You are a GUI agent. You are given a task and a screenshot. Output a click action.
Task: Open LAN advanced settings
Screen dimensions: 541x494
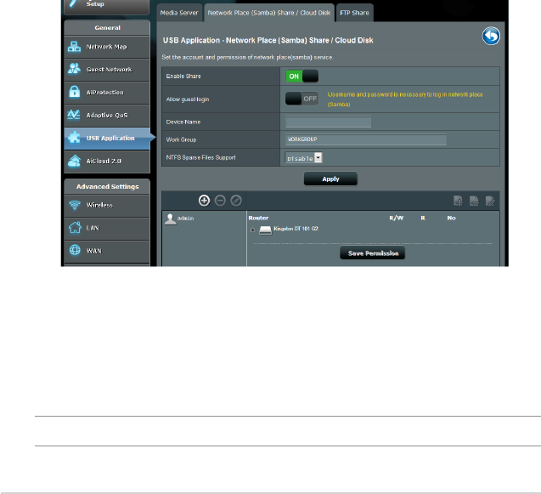click(x=107, y=228)
